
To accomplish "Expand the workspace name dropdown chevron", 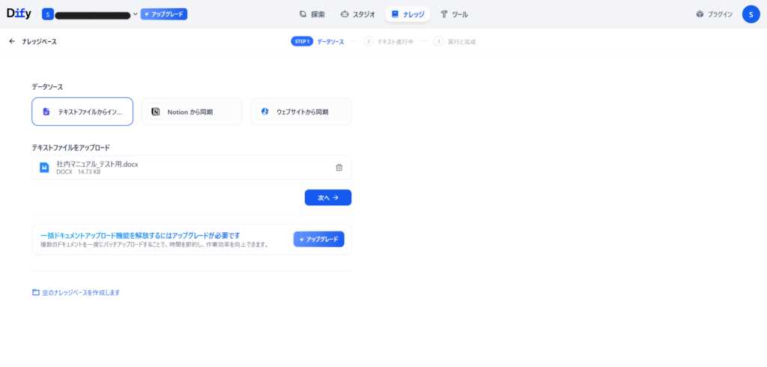I will click(136, 15).
